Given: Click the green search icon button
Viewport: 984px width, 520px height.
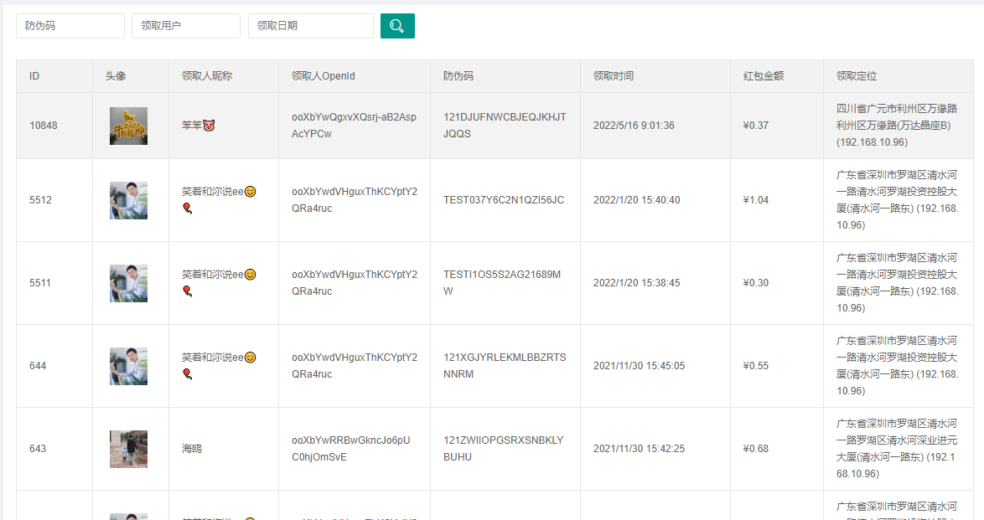Looking at the screenshot, I should [x=397, y=26].
